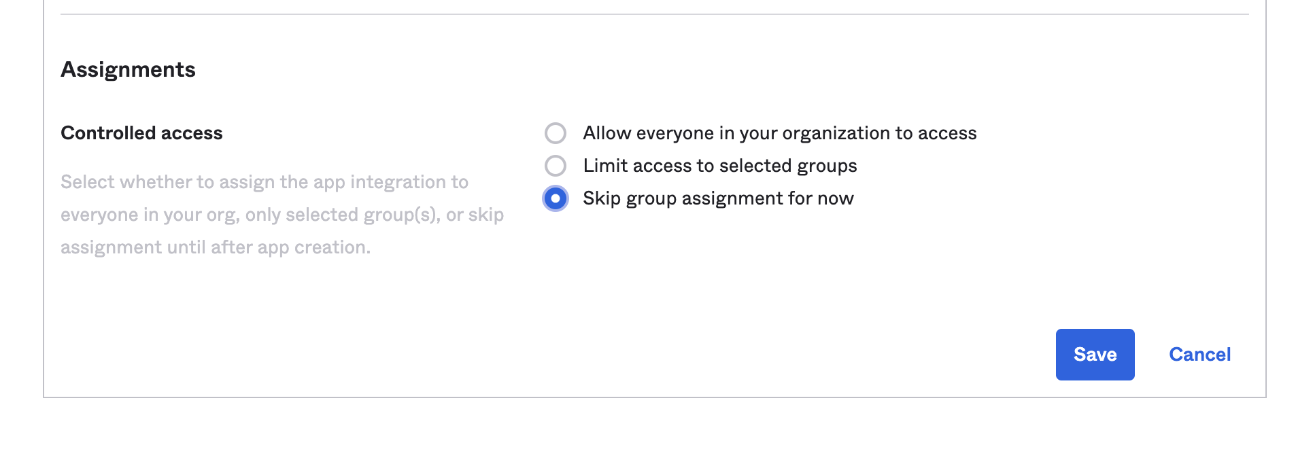Click the horizontal divider above Assignments
Image resolution: width=1296 pixels, height=462 pixels.
[x=654, y=14]
